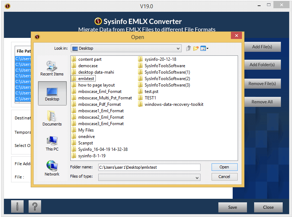
Task: Open Network from the places sidebar
Action: pyautogui.click(x=52, y=168)
